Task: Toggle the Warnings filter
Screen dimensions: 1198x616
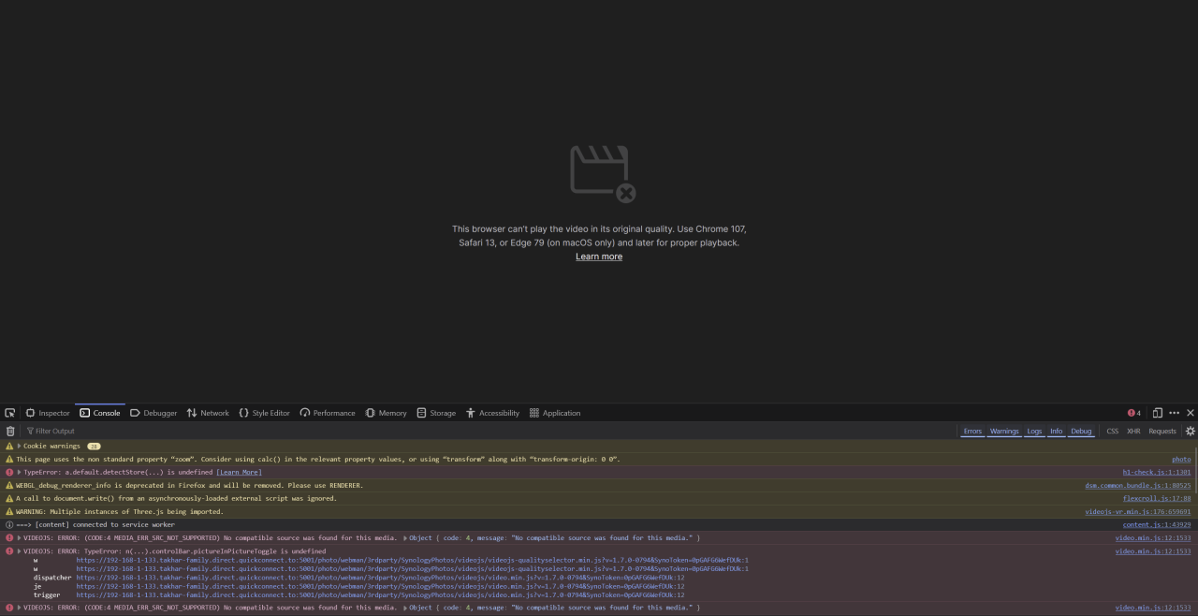Action: (x=1004, y=432)
